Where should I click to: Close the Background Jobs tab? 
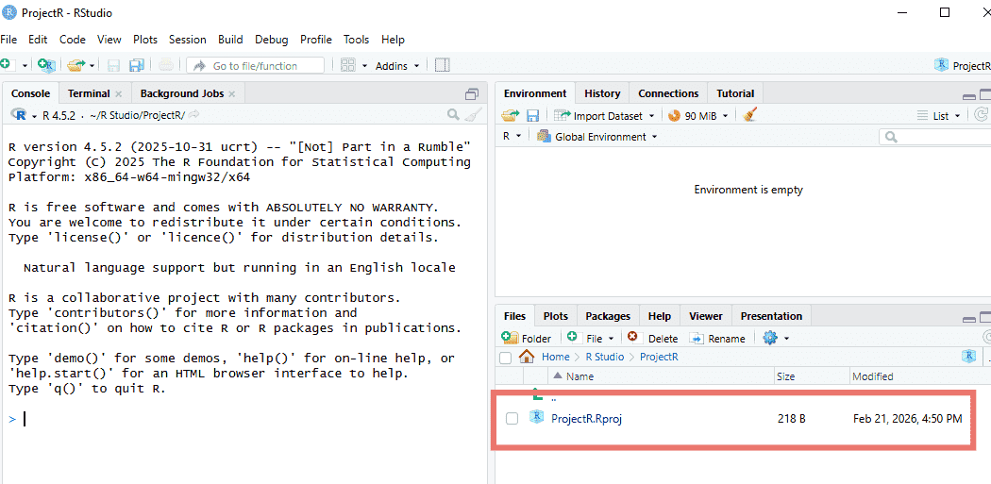pos(232,93)
